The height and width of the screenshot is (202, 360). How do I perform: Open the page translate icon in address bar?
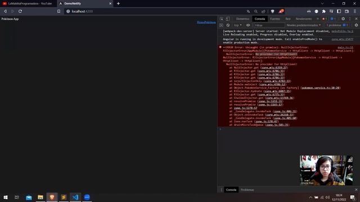[248, 11]
